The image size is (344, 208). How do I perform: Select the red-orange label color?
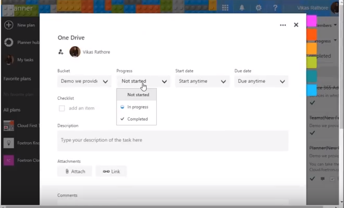point(312,35)
